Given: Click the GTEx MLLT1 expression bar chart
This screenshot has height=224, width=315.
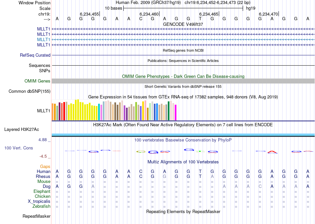Looking at the screenshot, I should click(x=114, y=111).
